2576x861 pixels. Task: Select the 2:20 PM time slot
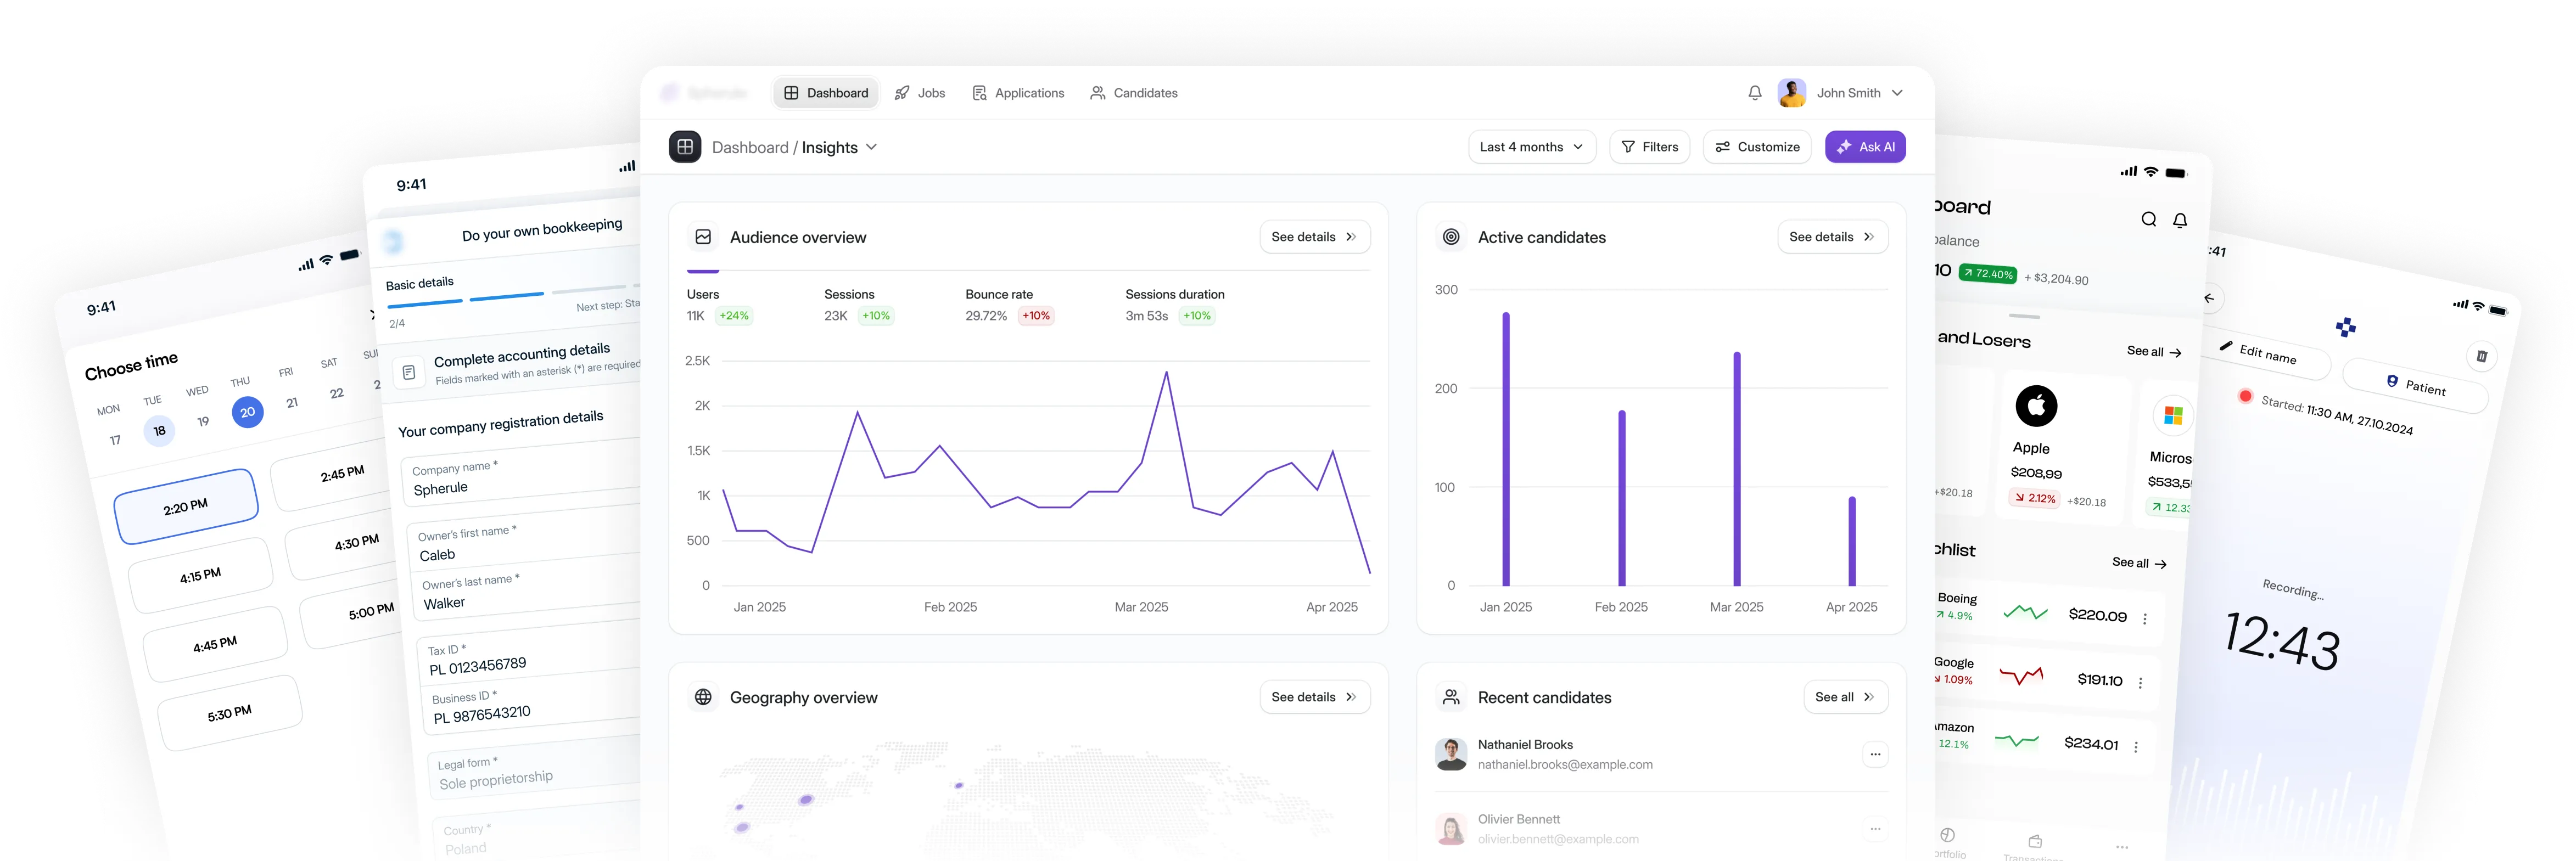186,507
